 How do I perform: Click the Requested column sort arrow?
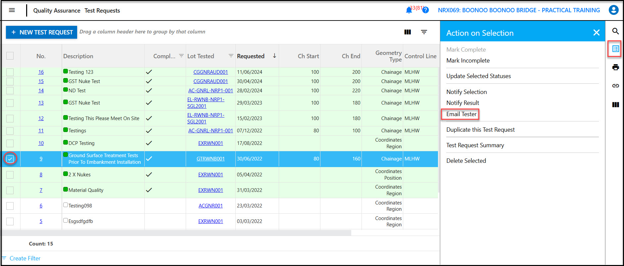point(274,56)
